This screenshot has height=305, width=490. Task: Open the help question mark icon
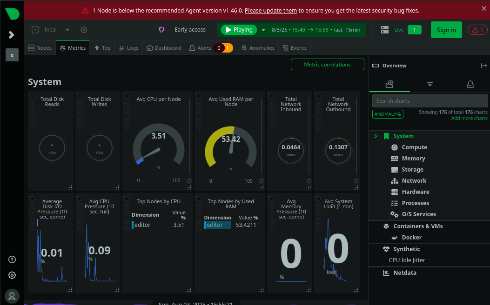point(12,259)
